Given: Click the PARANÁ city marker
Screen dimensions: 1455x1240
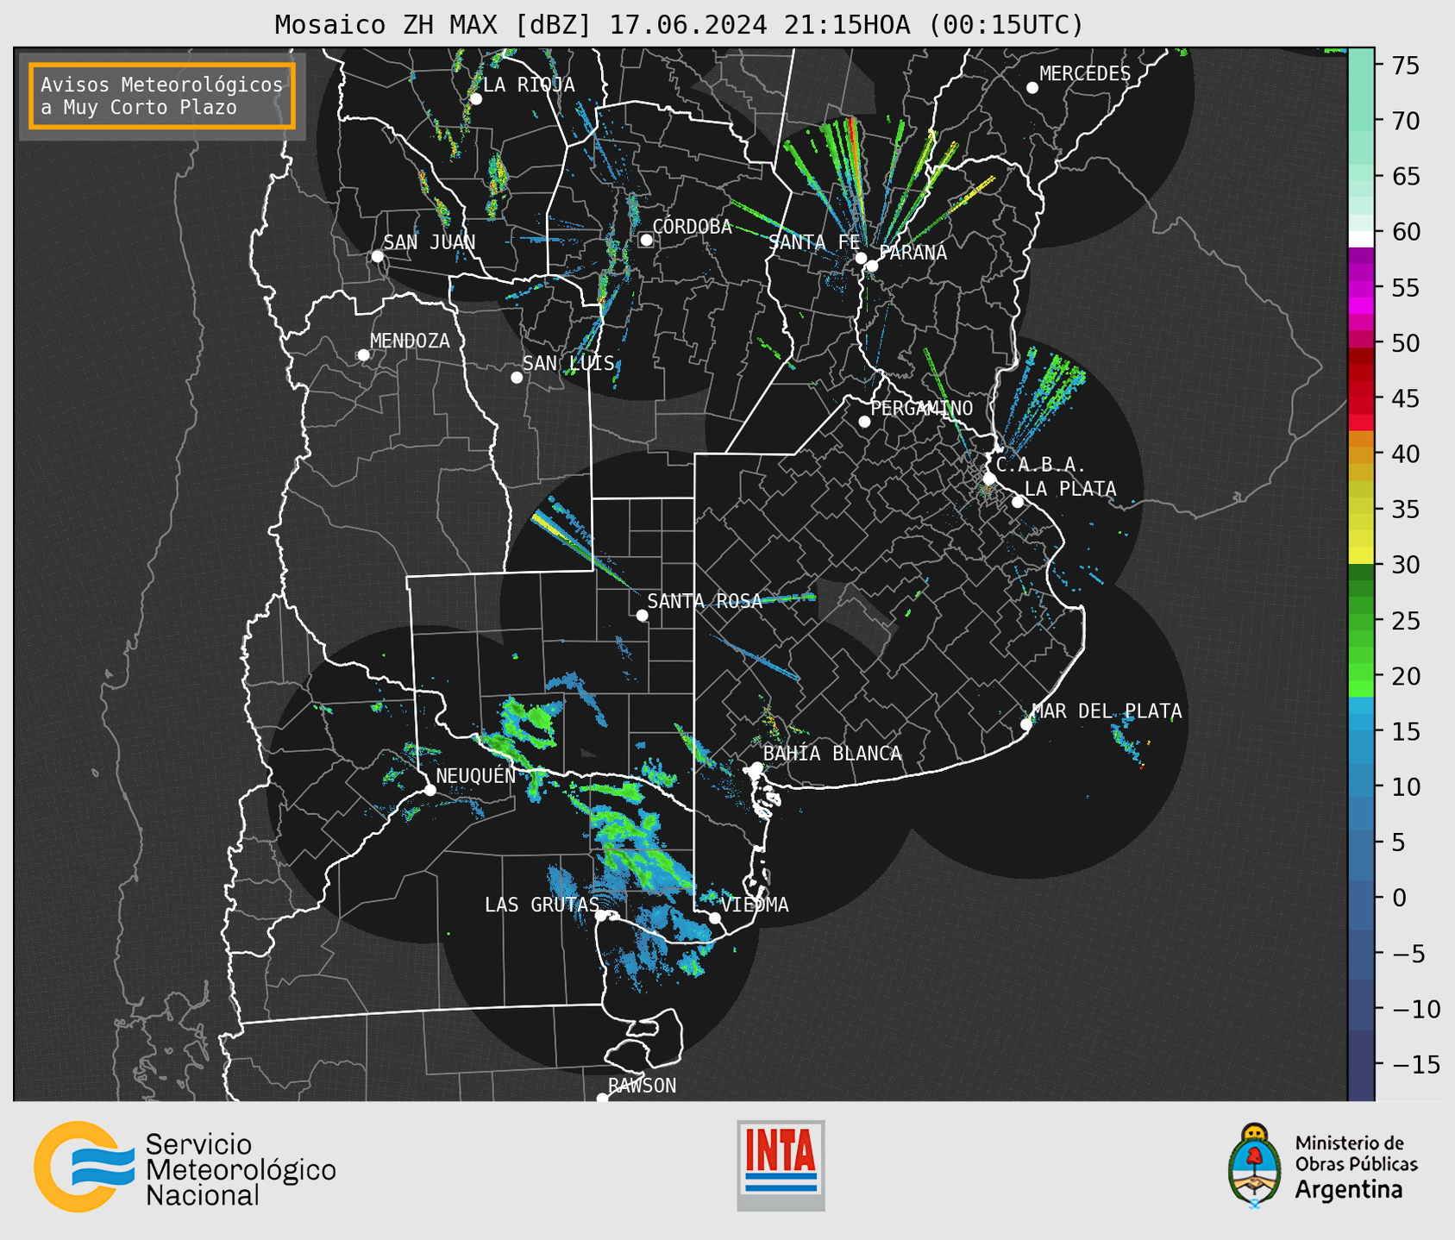Looking at the screenshot, I should tap(872, 266).
